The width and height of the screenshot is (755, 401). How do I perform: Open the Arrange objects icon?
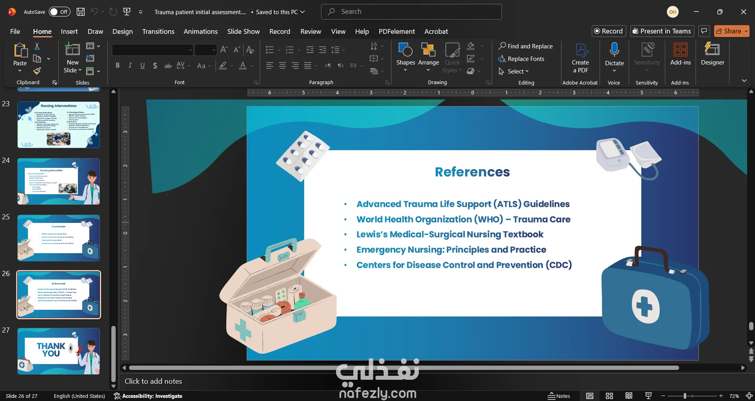pyautogui.click(x=428, y=50)
